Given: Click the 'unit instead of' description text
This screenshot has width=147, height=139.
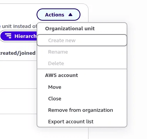Looking at the screenshot, I should [x=18, y=26].
